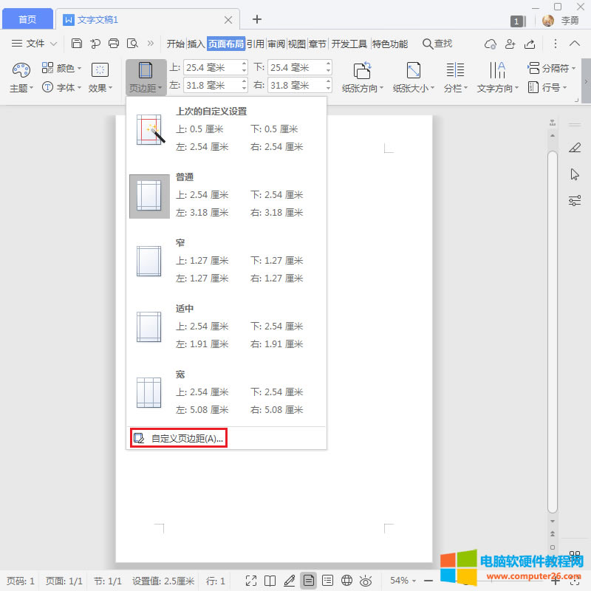Screen dimensions: 591x591
Task: Click the Find (查找) button
Action: click(x=437, y=44)
